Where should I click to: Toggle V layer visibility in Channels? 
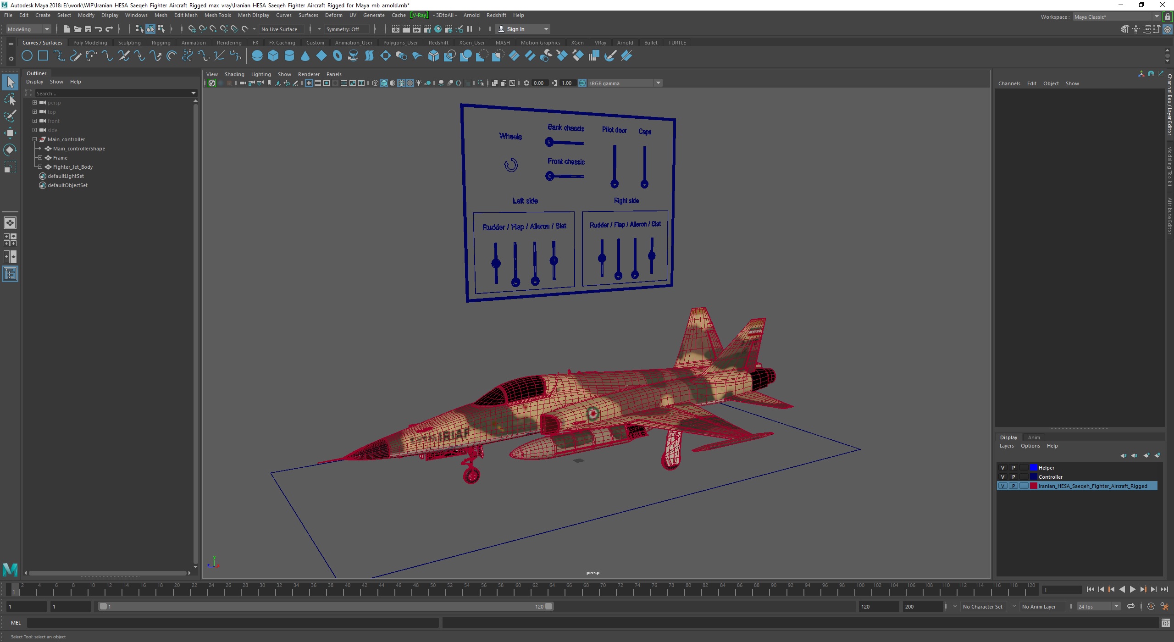[x=1002, y=467]
